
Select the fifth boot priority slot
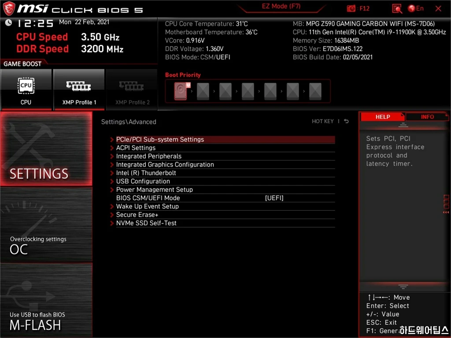pyautogui.click(x=270, y=91)
